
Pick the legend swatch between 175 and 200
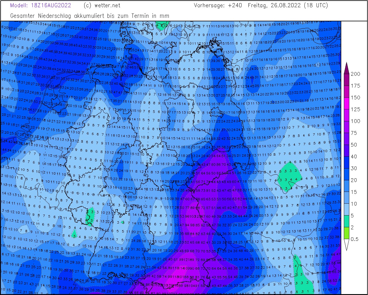coord(346,80)
